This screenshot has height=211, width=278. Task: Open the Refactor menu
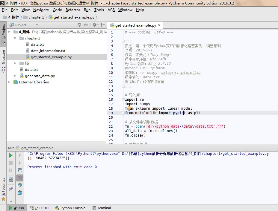73,10
